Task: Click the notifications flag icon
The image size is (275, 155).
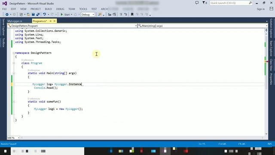Action: coord(204,3)
